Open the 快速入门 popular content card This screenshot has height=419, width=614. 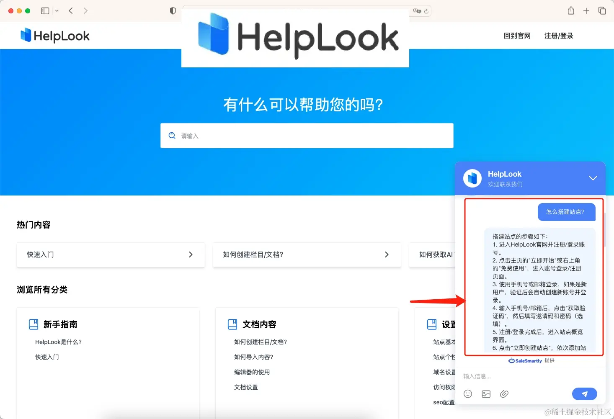point(111,254)
